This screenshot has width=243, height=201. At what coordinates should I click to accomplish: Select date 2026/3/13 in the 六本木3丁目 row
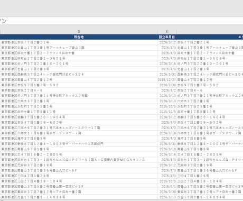(x=167, y=101)
